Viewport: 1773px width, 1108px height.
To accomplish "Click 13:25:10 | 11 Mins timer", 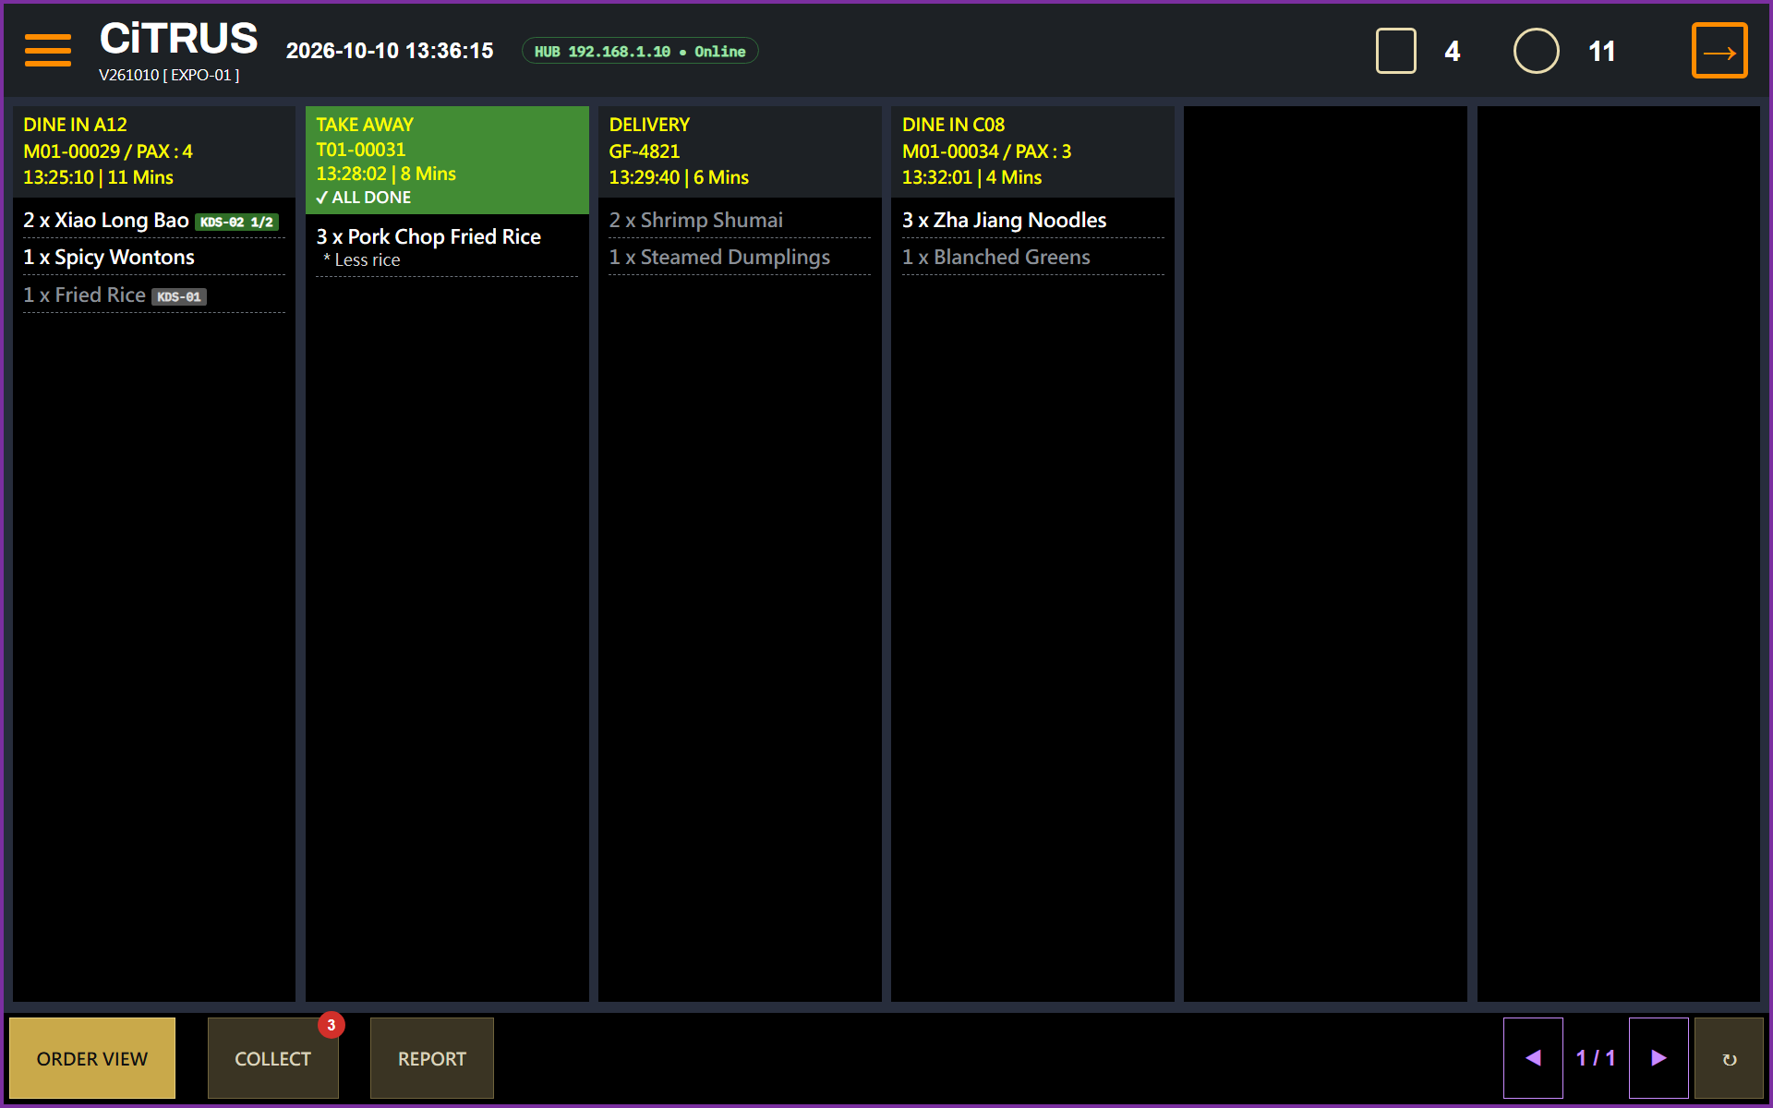I will [x=98, y=177].
